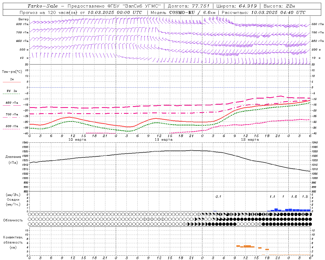Click the '(мм/3ч.)' units label
325x260 pixels.
point(13,195)
